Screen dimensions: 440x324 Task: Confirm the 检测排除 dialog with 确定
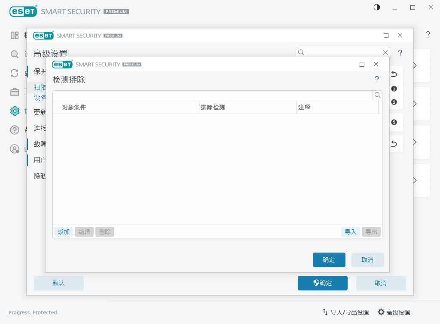coord(329,260)
